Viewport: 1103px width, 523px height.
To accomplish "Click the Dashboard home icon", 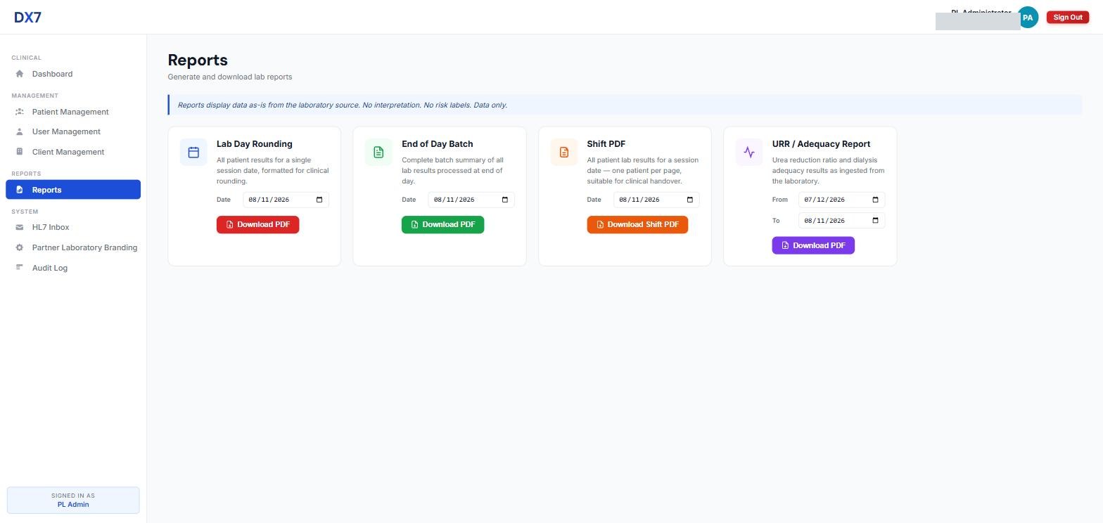I will tap(20, 74).
